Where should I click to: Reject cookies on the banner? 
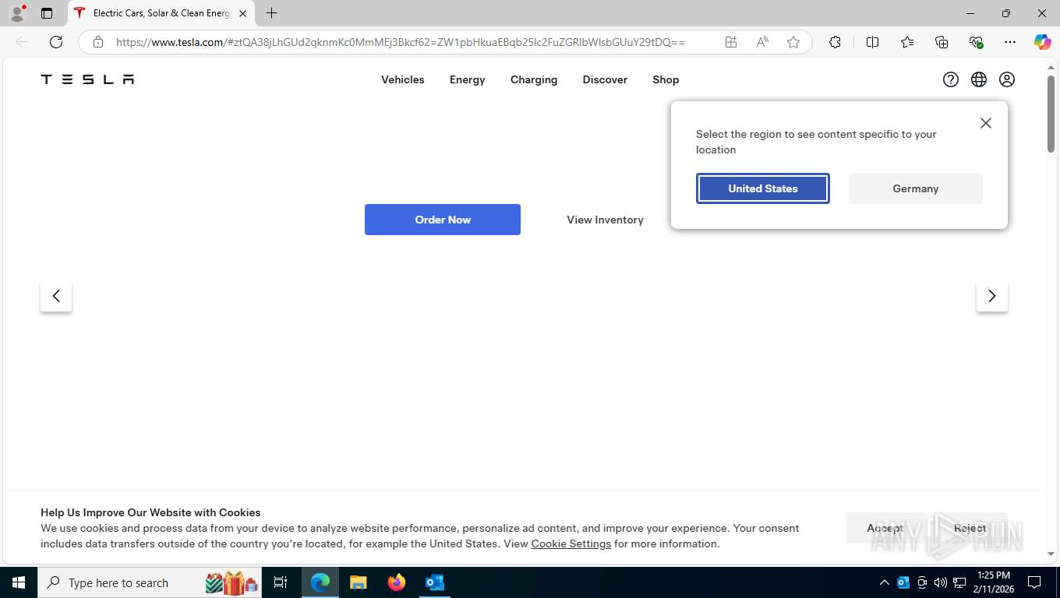point(970,528)
